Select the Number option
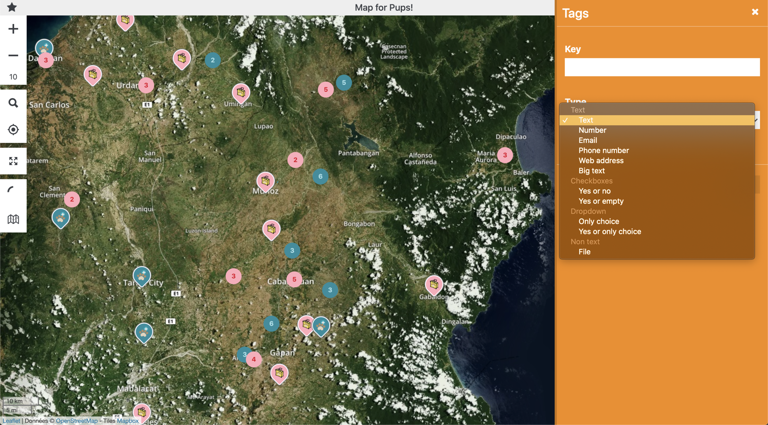 [592, 130]
